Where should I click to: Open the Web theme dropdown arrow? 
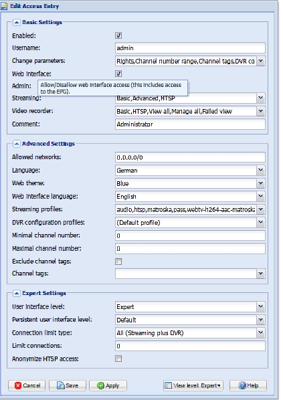point(260,183)
